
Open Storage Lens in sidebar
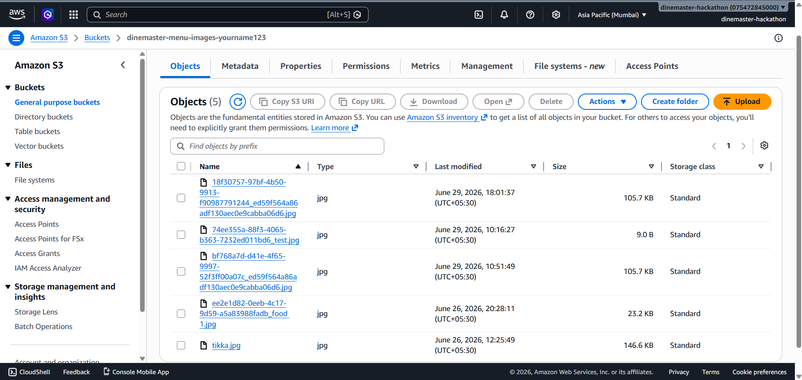(36, 312)
